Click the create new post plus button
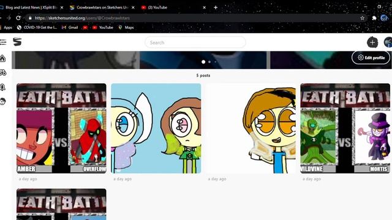Viewport: 392px width, 220px height. [x=372, y=42]
